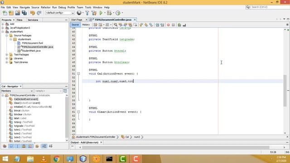Click the New File toolbar icon
The width and height of the screenshot is (290, 163).
tap(5, 13)
